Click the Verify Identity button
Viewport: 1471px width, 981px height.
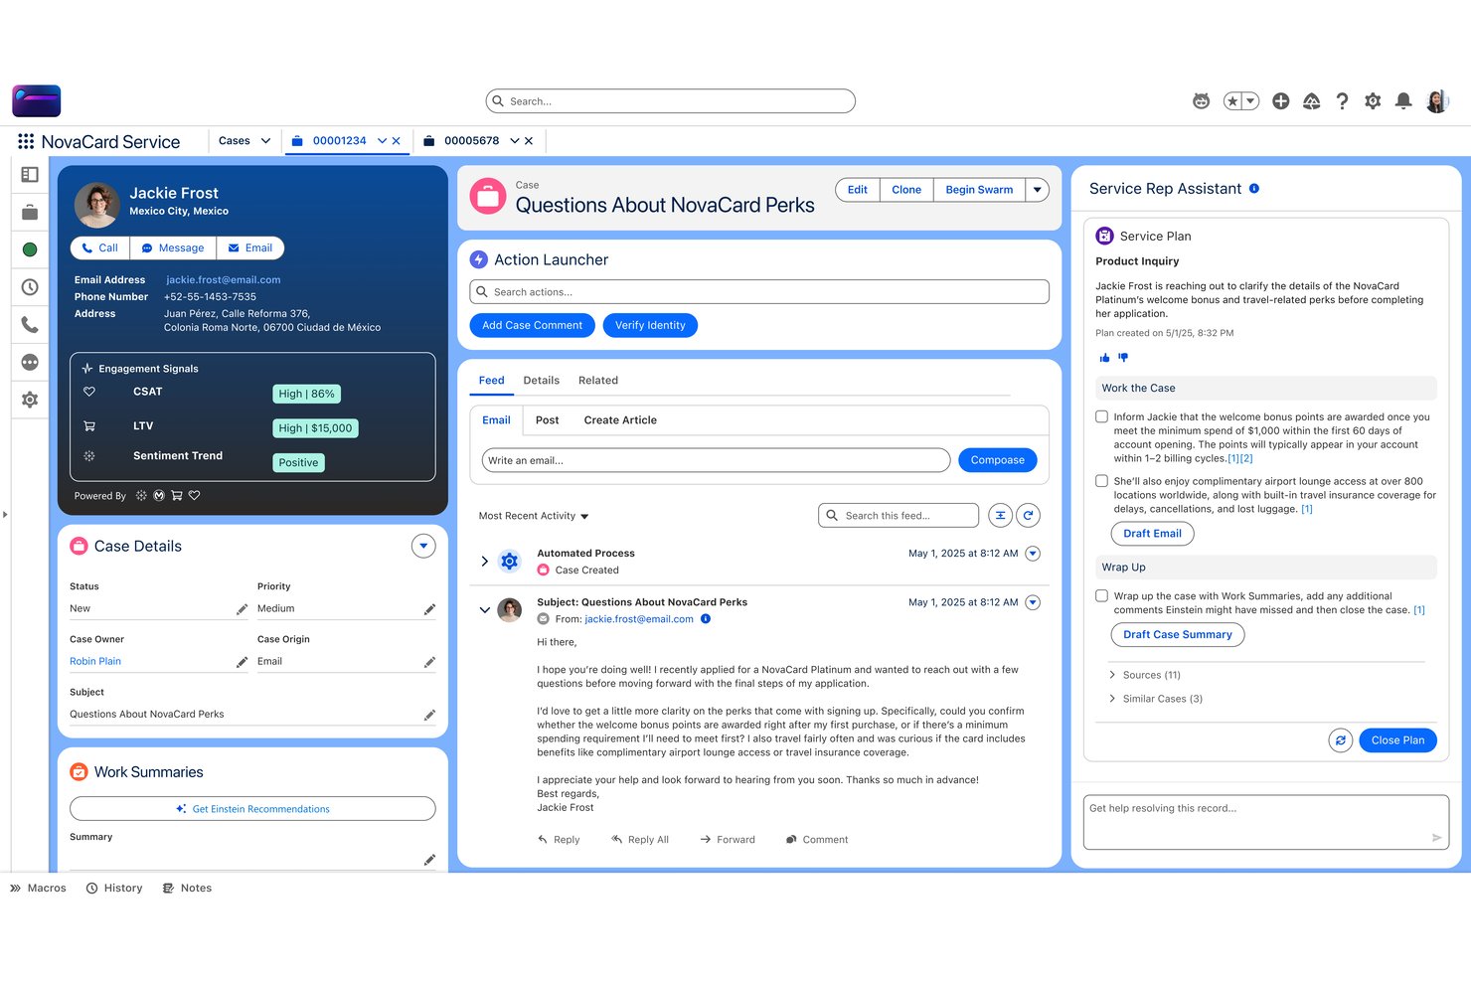pyautogui.click(x=650, y=325)
